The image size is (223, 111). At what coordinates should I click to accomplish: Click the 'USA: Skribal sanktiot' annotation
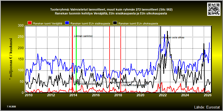tap(134, 85)
